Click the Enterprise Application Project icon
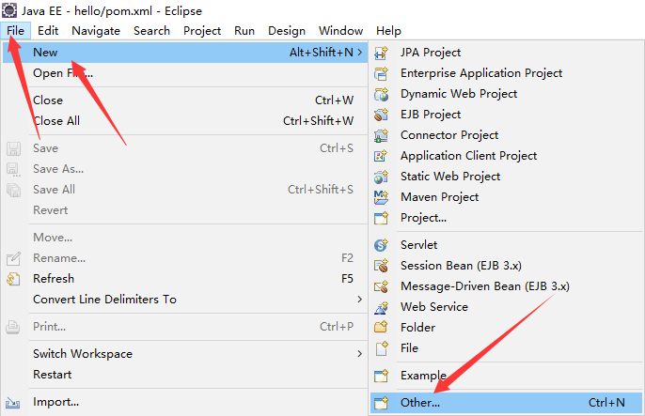This screenshot has height=416, width=645. 381,73
